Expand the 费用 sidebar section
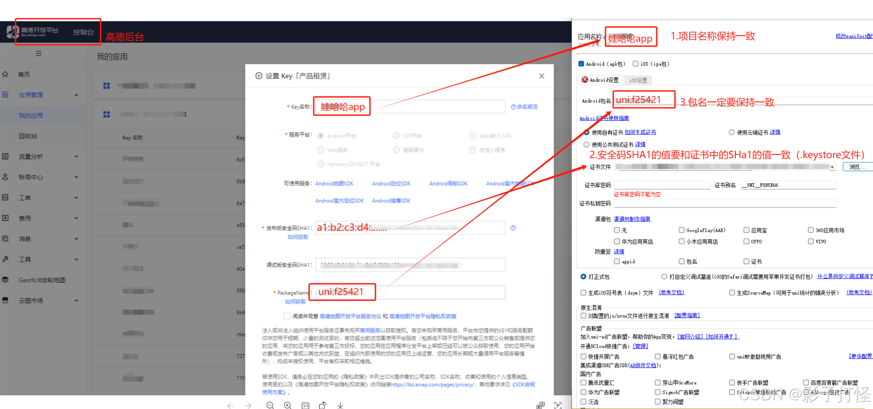The image size is (873, 409). point(76,218)
